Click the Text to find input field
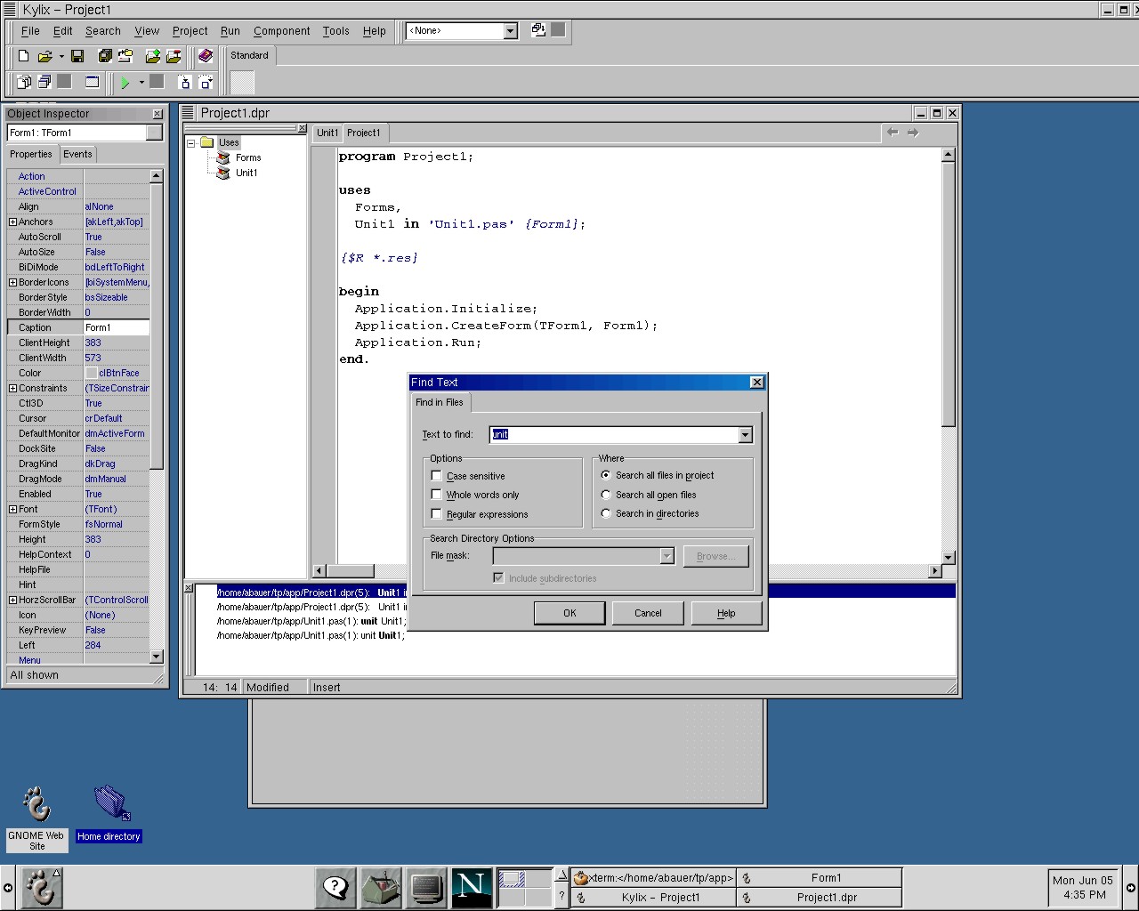Viewport: 1139px width, 911px height. pos(614,434)
